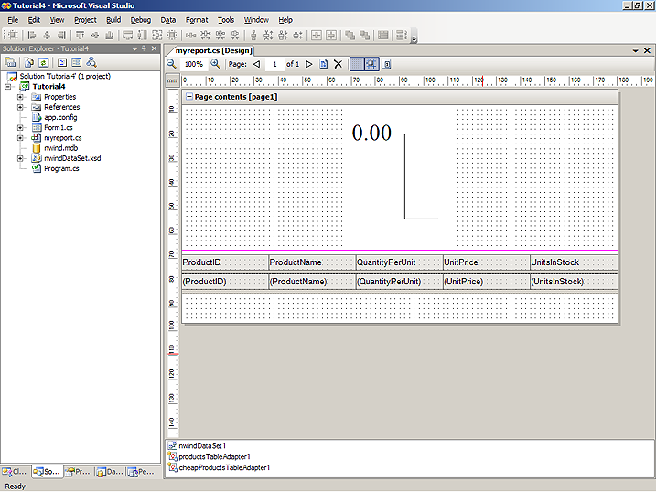Click the zoom out magnifier icon
The image size is (656, 492).
coord(171,64)
